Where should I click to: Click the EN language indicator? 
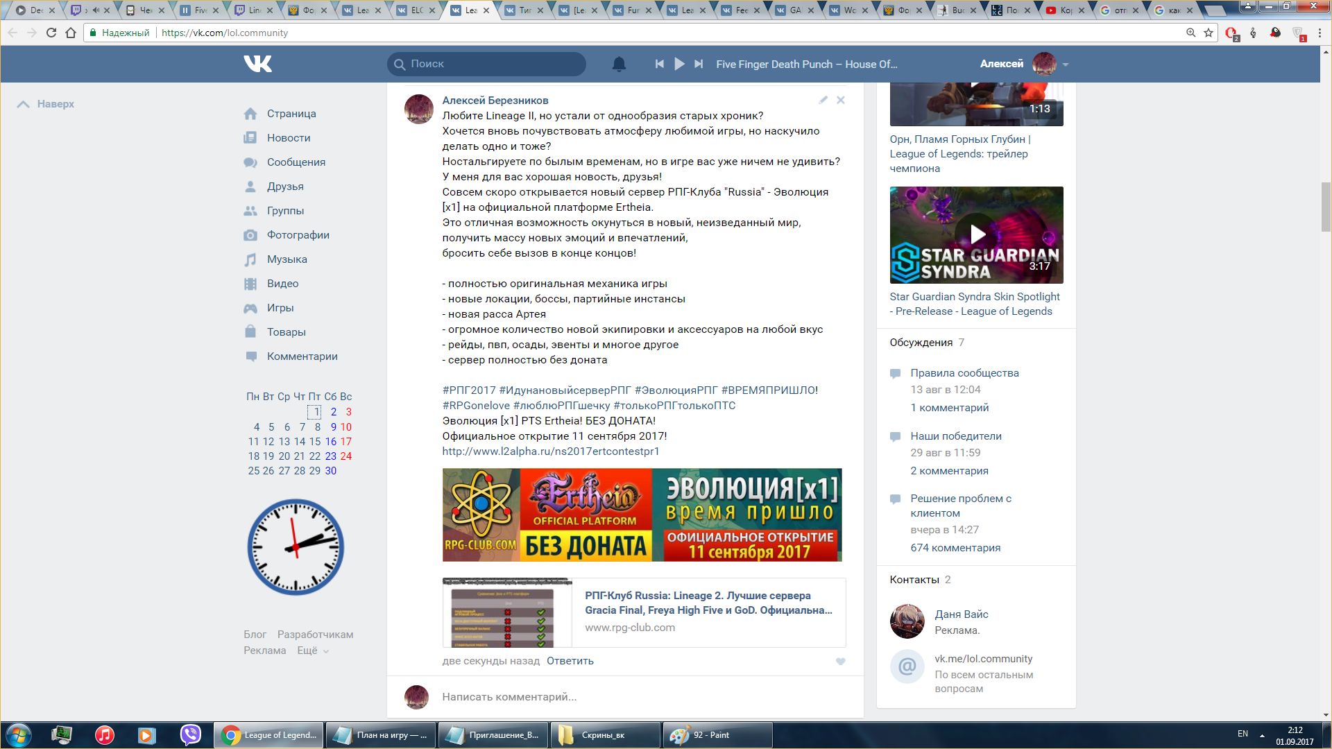pos(1243,734)
